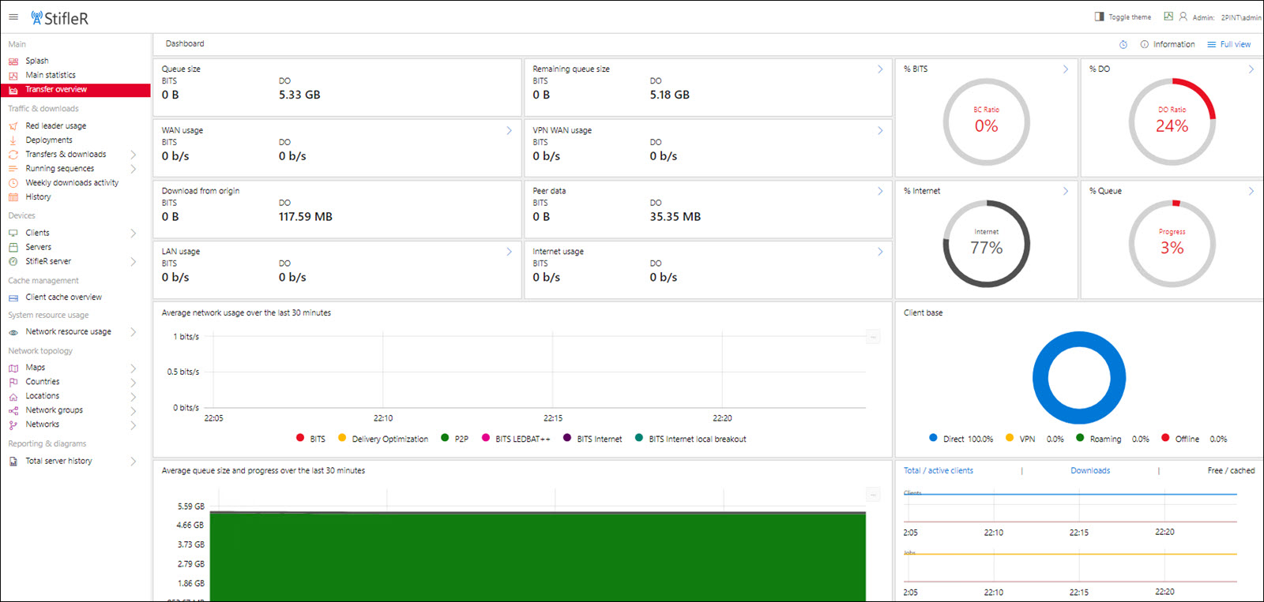This screenshot has height=602, width=1264.
Task: Click the Client cache overview icon
Action: click(x=13, y=297)
